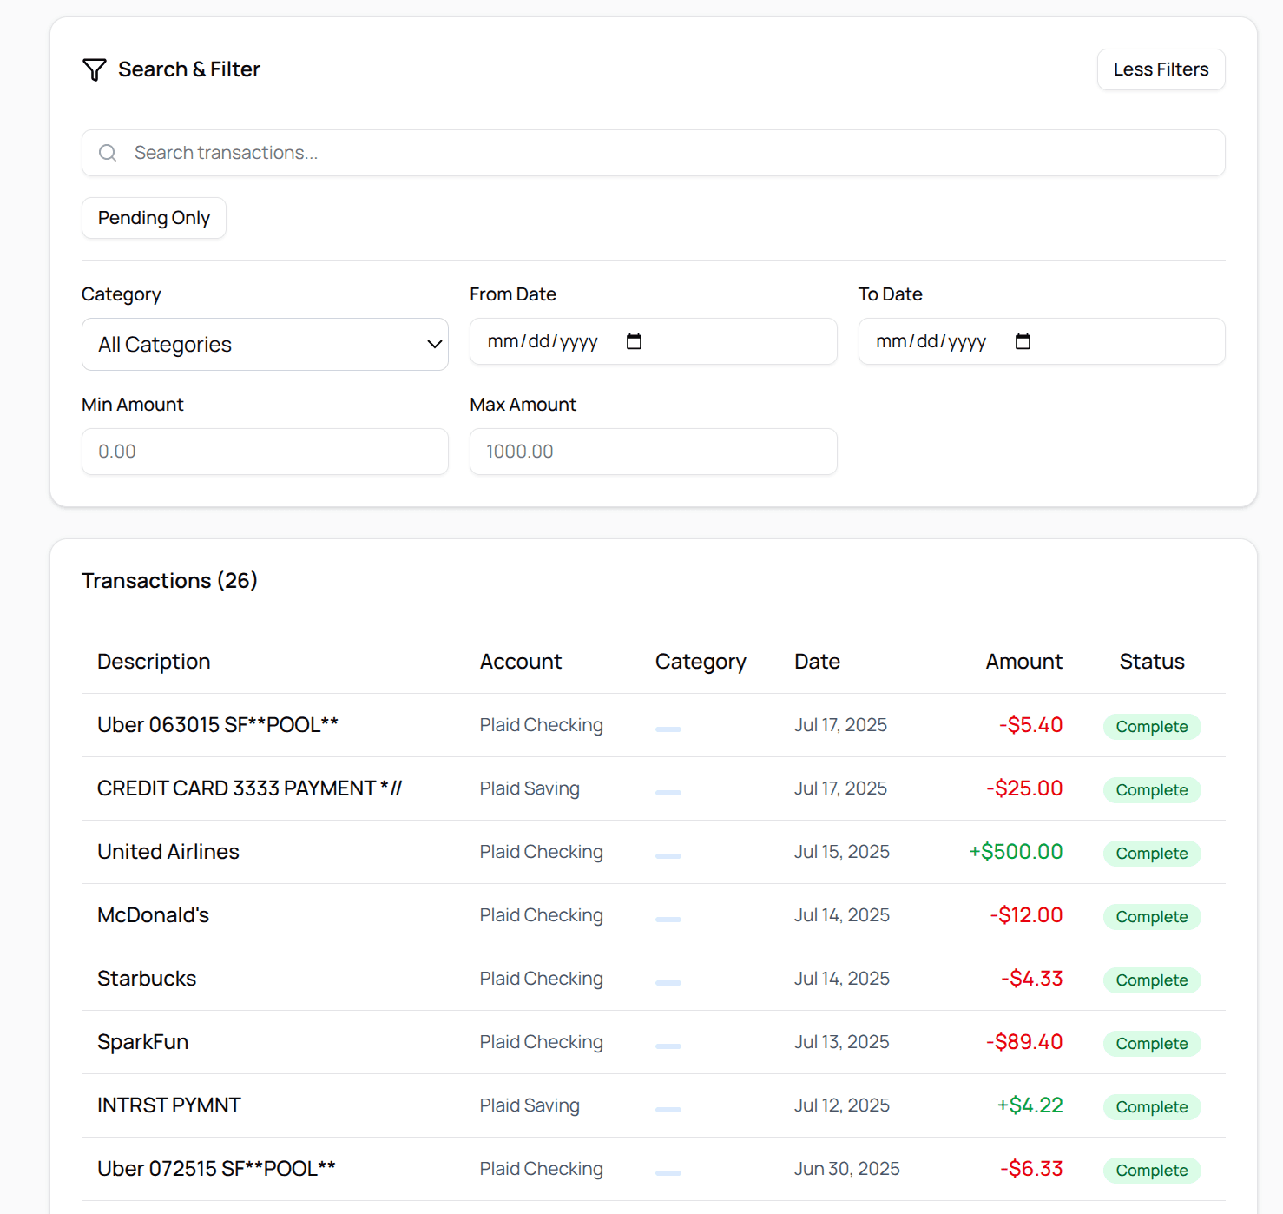The width and height of the screenshot is (1283, 1214).
Task: Click Plaid Saving on the INTRST PYMNT row
Action: point(529,1105)
